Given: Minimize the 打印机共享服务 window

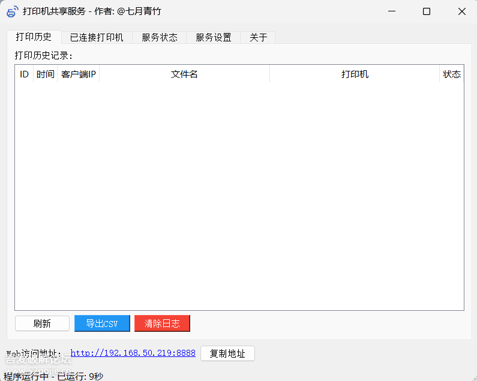Looking at the screenshot, I should pyautogui.click(x=392, y=11).
